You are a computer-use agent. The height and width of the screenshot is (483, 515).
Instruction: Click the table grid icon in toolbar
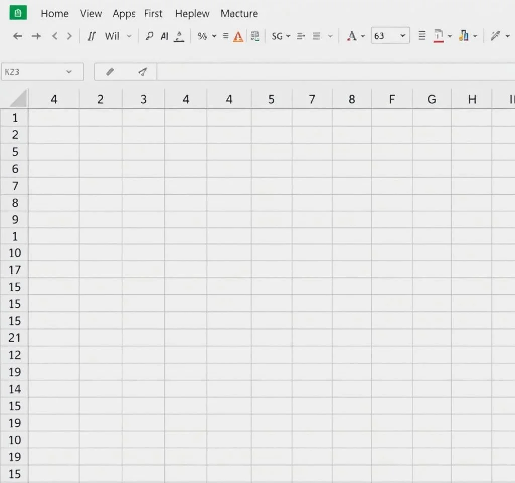pos(255,36)
